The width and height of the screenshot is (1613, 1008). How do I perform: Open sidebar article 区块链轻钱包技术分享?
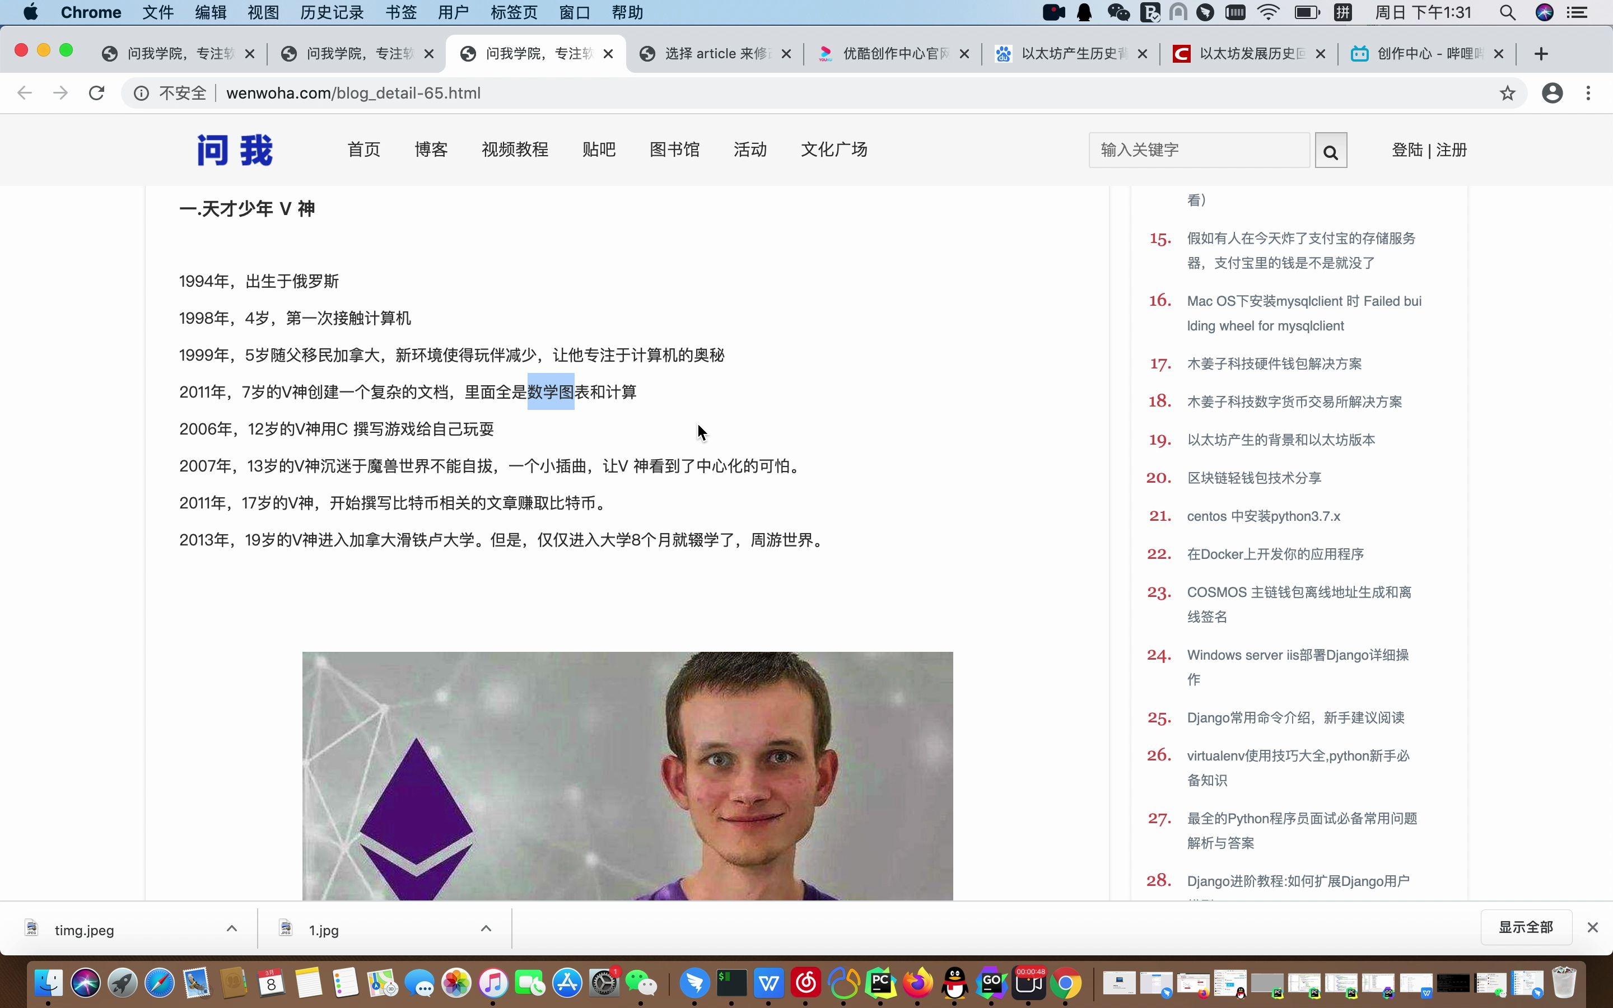(1254, 478)
